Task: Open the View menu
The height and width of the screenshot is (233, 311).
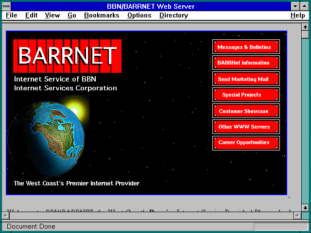Action: [52, 16]
